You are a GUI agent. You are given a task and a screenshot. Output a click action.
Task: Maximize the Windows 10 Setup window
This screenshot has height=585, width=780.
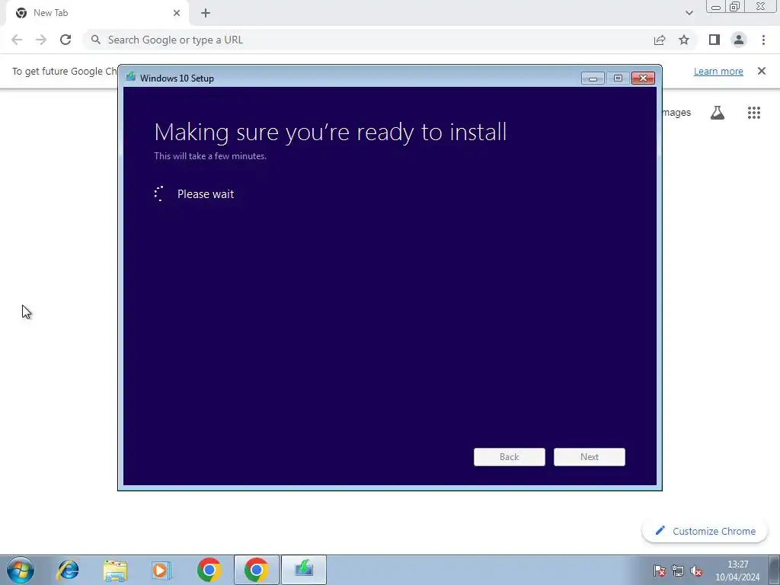[x=618, y=78]
